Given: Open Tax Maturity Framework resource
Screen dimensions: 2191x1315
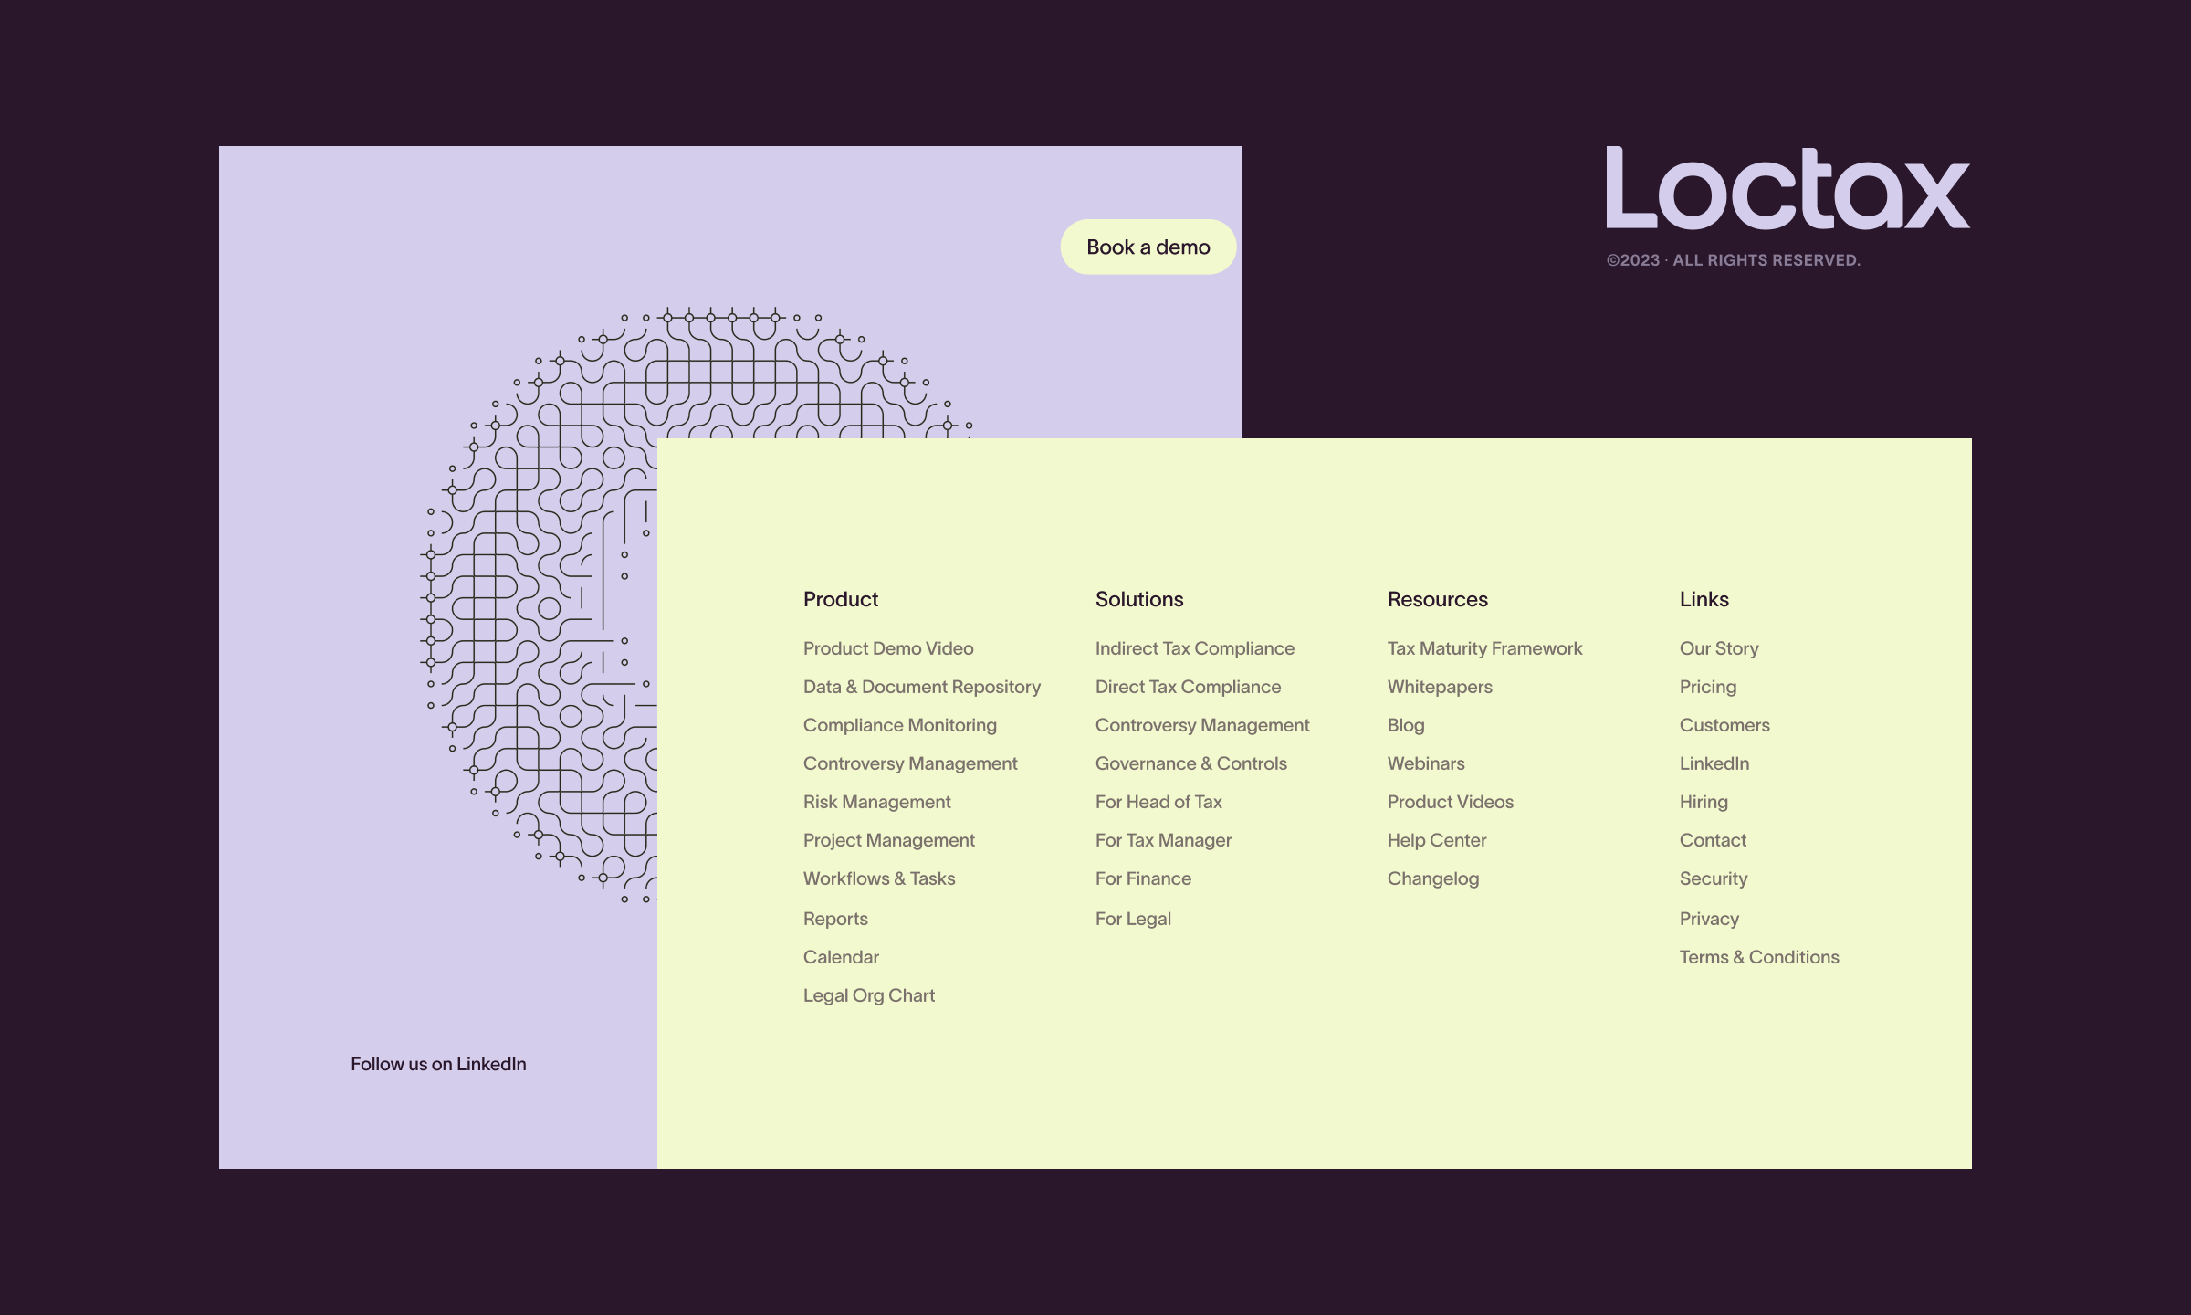Looking at the screenshot, I should pyautogui.click(x=1484, y=648).
